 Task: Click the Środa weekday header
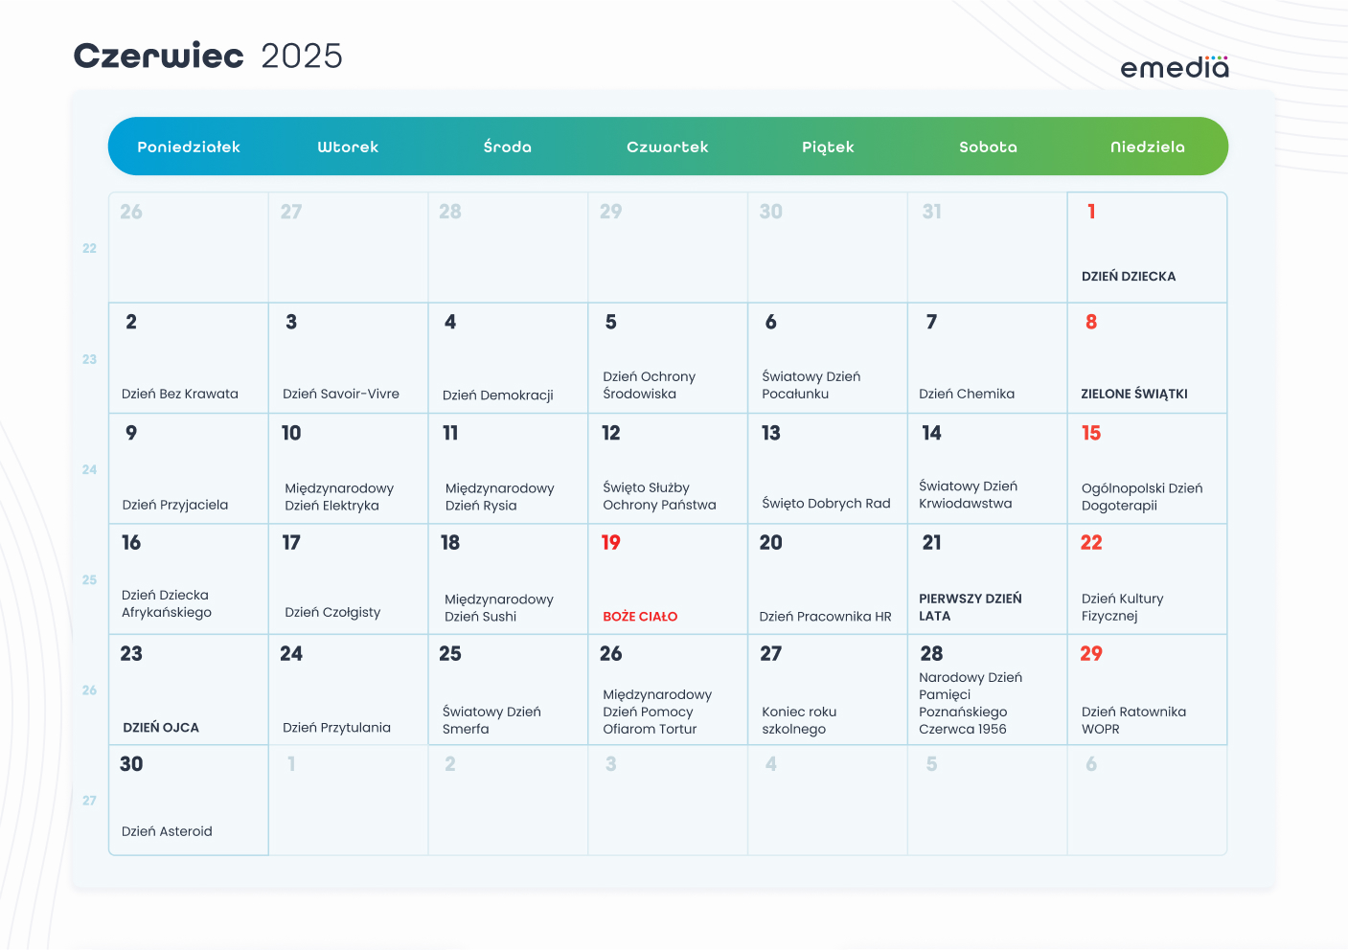pyautogui.click(x=507, y=147)
